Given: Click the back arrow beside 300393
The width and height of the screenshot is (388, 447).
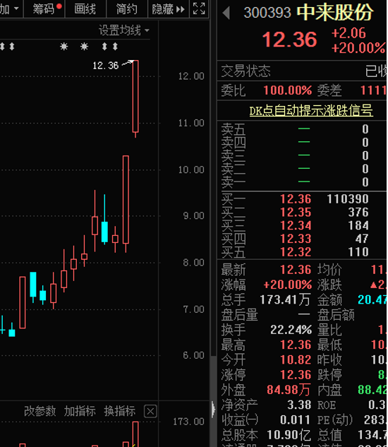Looking at the screenshot, I should (226, 13).
